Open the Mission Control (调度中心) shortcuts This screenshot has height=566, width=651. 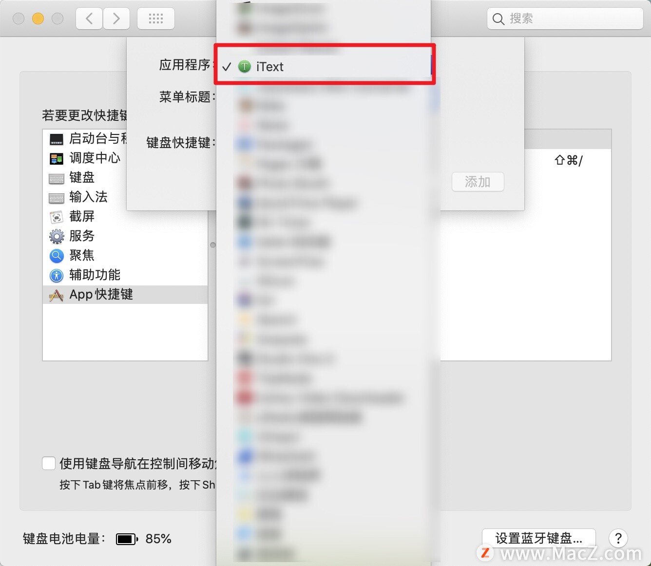pos(95,158)
